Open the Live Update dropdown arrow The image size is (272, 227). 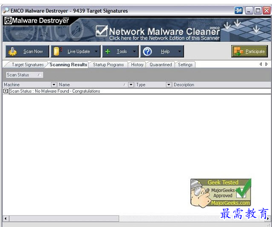[96, 51]
